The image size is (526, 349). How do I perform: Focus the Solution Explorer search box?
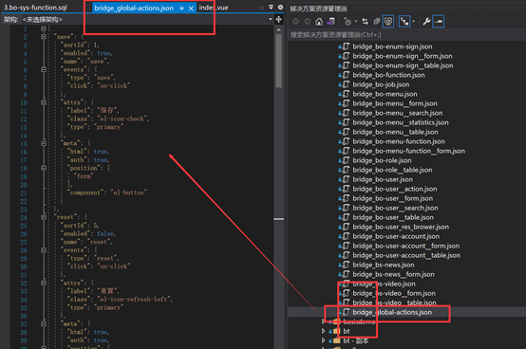(406, 35)
